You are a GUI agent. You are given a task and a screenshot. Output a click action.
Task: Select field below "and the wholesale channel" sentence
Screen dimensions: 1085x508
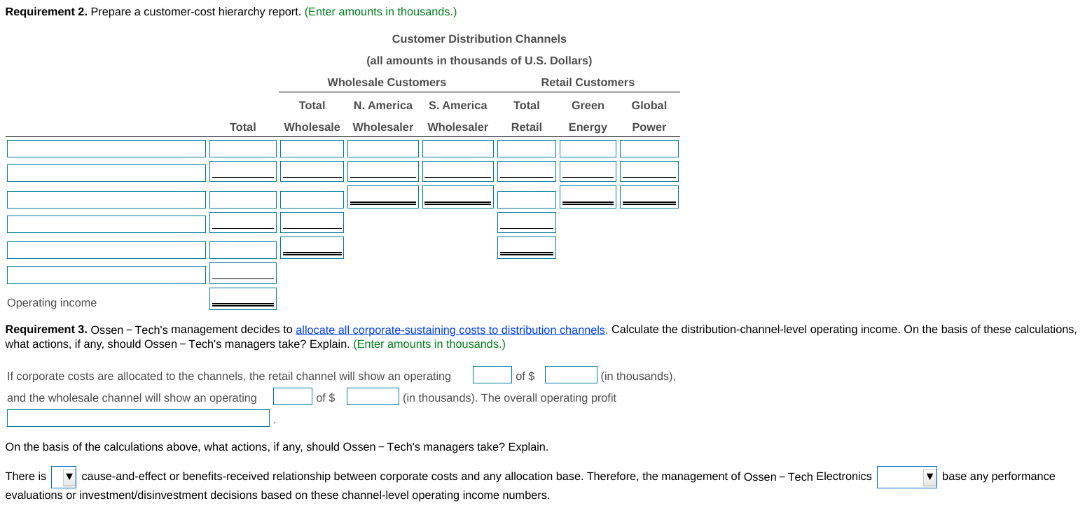[x=138, y=418]
